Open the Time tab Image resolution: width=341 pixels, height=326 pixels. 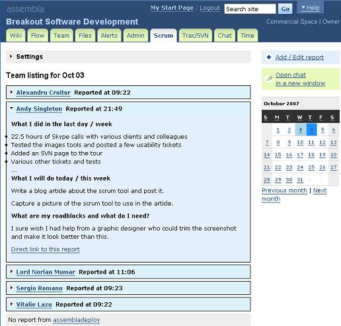click(x=247, y=36)
